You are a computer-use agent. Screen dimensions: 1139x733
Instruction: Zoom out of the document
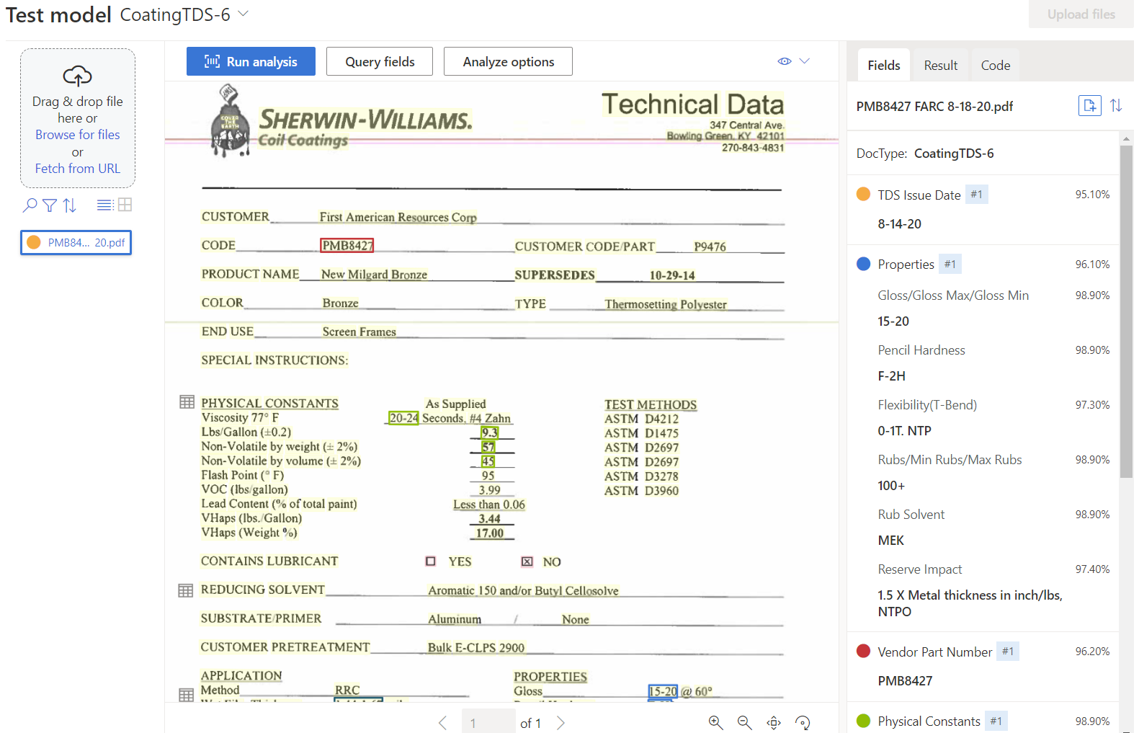[x=744, y=722]
